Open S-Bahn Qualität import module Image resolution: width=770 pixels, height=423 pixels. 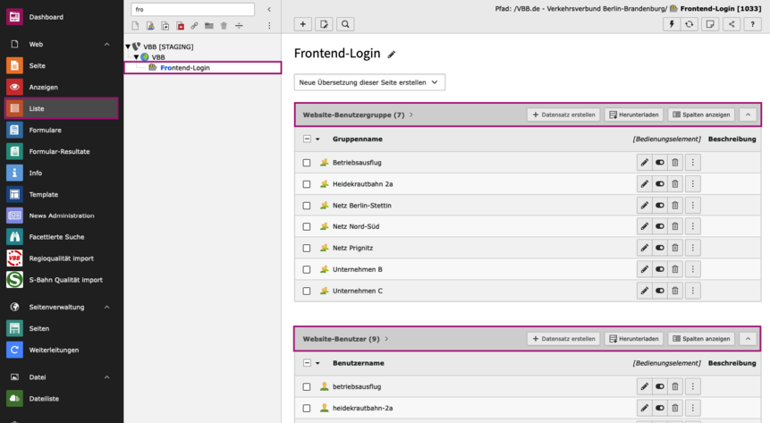(62, 280)
